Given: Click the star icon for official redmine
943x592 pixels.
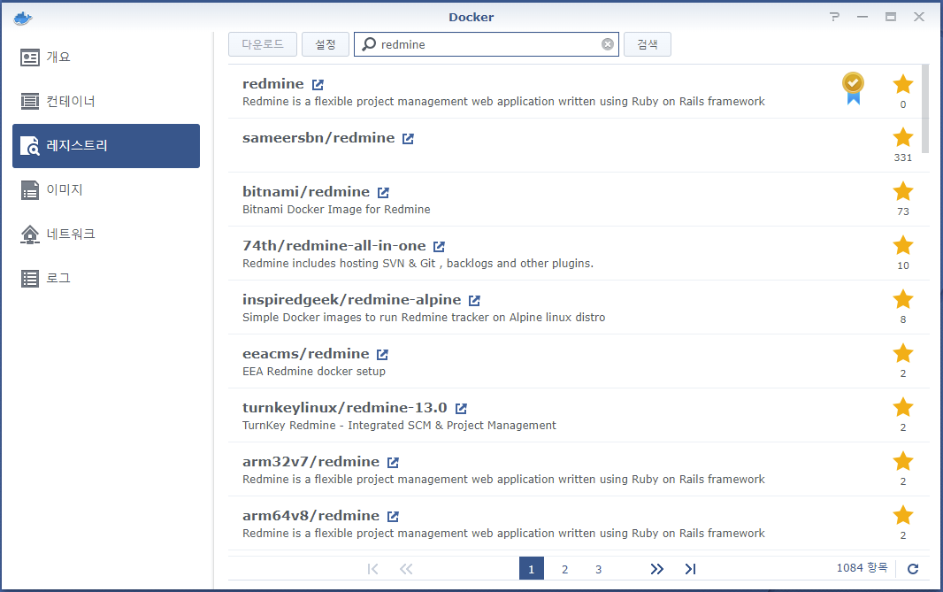Looking at the screenshot, I should (902, 84).
